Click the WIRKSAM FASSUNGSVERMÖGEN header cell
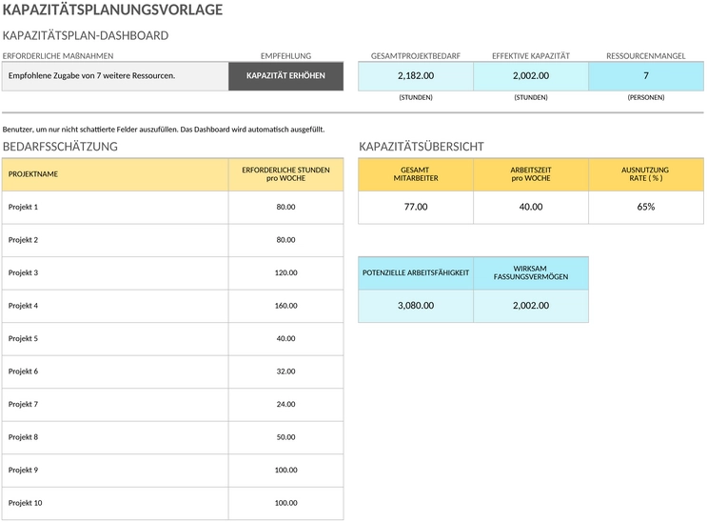707x522 pixels. coord(531,273)
